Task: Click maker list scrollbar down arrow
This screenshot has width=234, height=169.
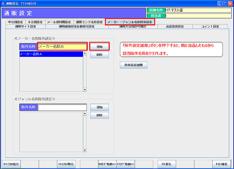Action: [85, 90]
